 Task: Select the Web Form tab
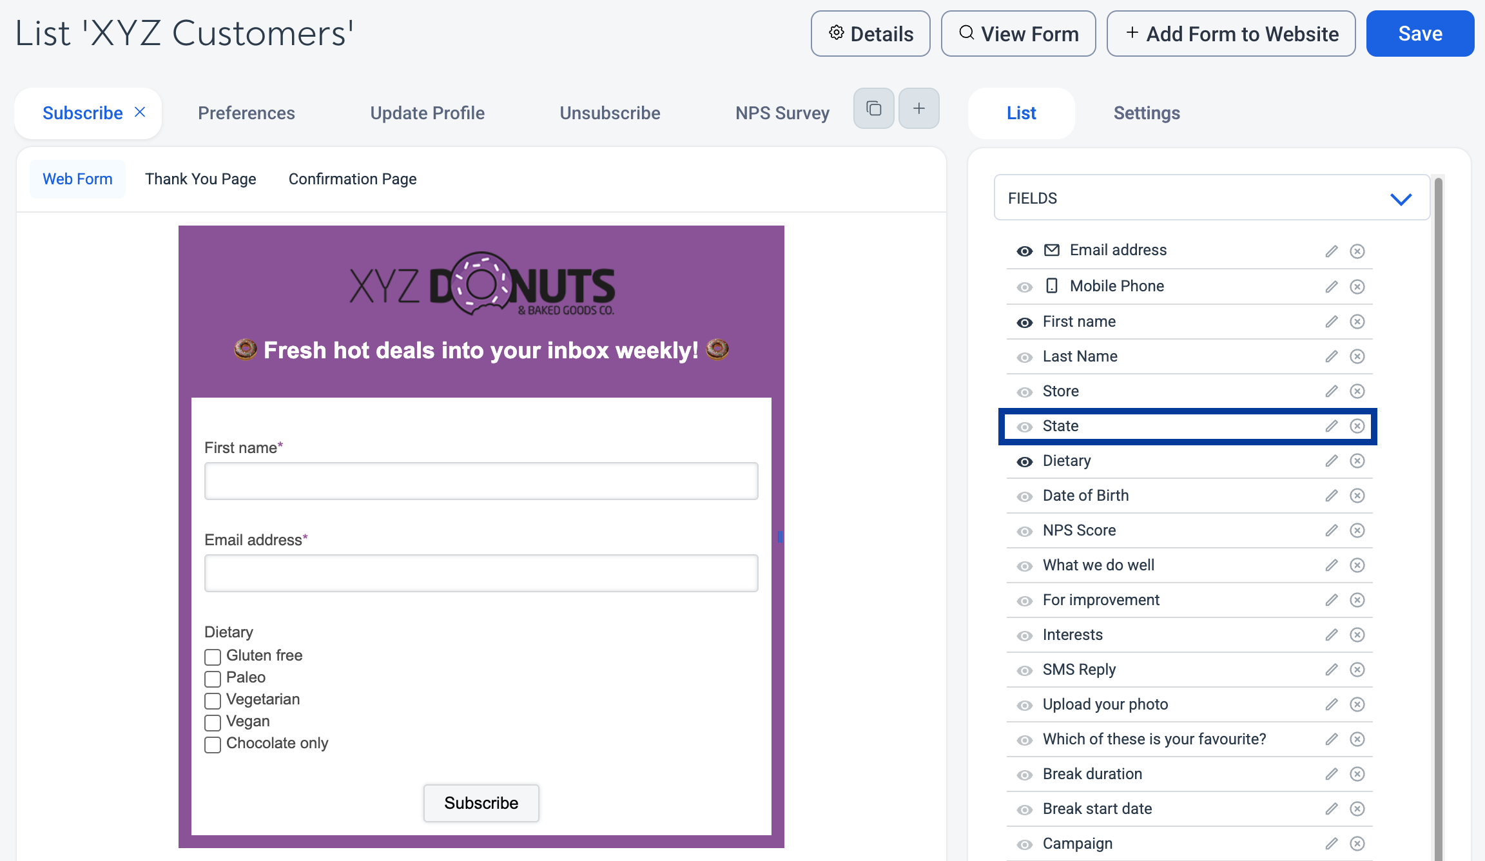click(x=77, y=179)
